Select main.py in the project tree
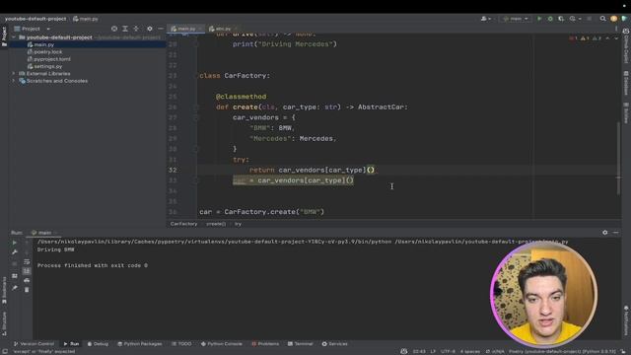 pos(43,44)
